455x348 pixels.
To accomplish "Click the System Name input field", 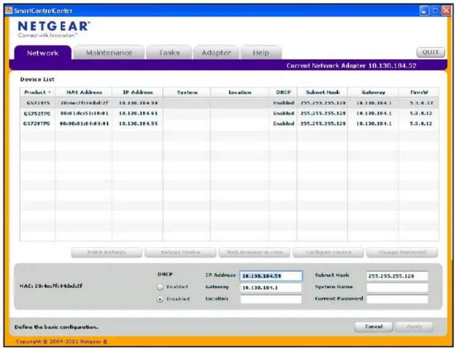I will (397, 287).
